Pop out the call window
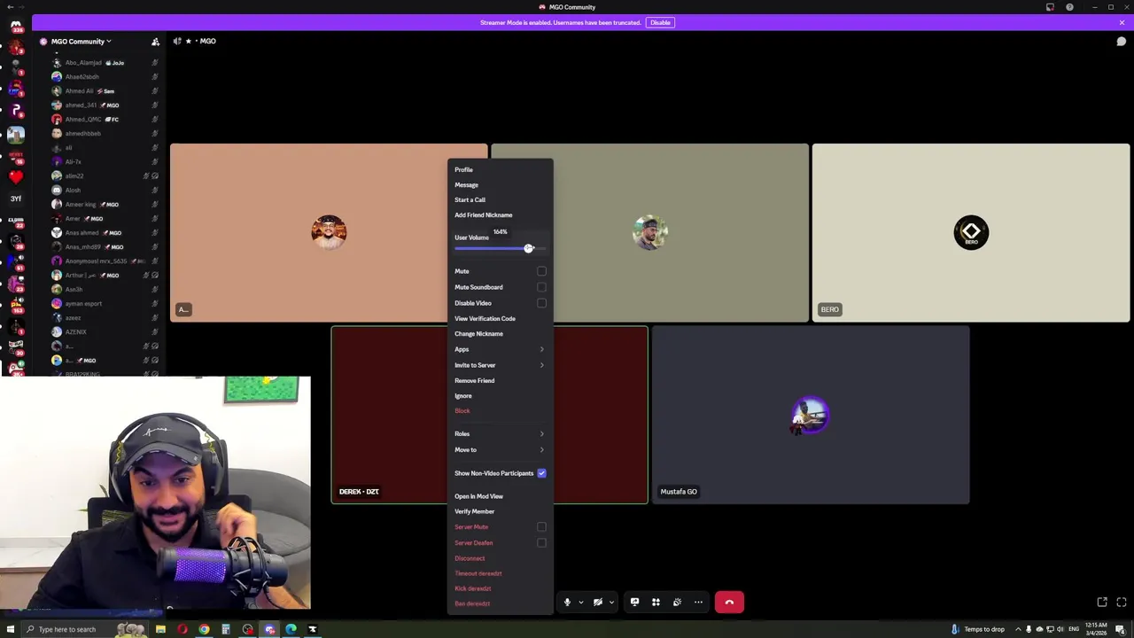Viewport: 1134px width, 638px height. click(x=1102, y=603)
